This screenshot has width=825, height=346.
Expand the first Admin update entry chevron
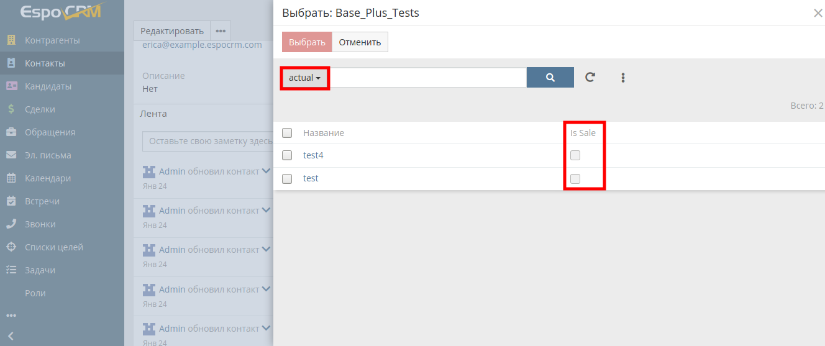point(266,171)
